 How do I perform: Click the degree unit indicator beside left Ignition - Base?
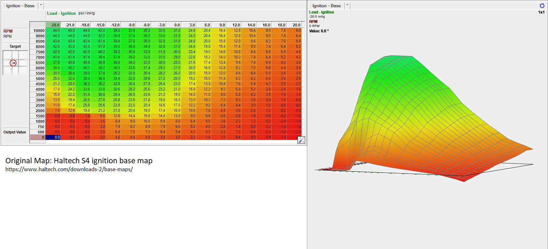point(41,5)
